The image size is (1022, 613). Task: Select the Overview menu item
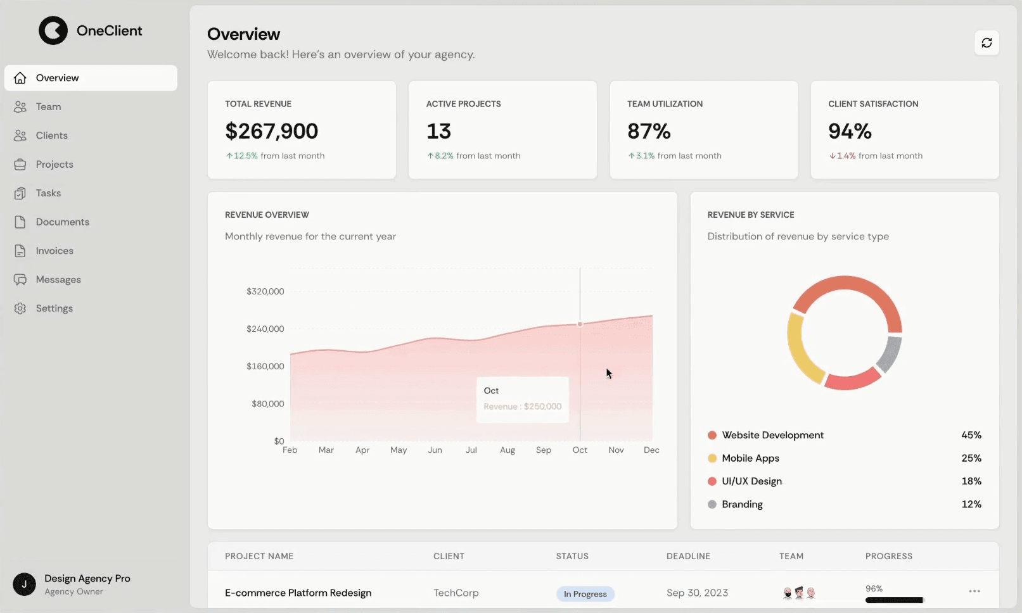point(58,77)
